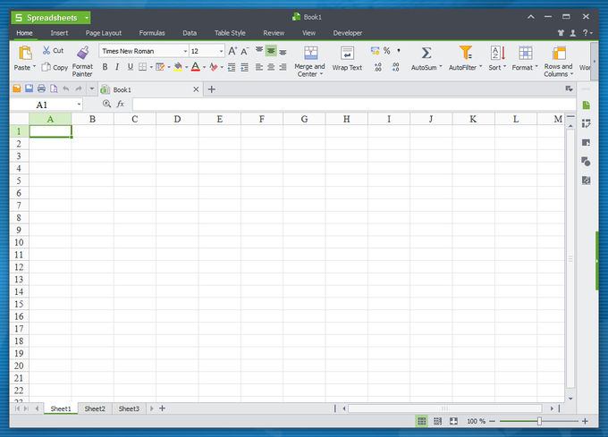Click the Print Preview icon
608x437 pixels.
[x=54, y=88]
